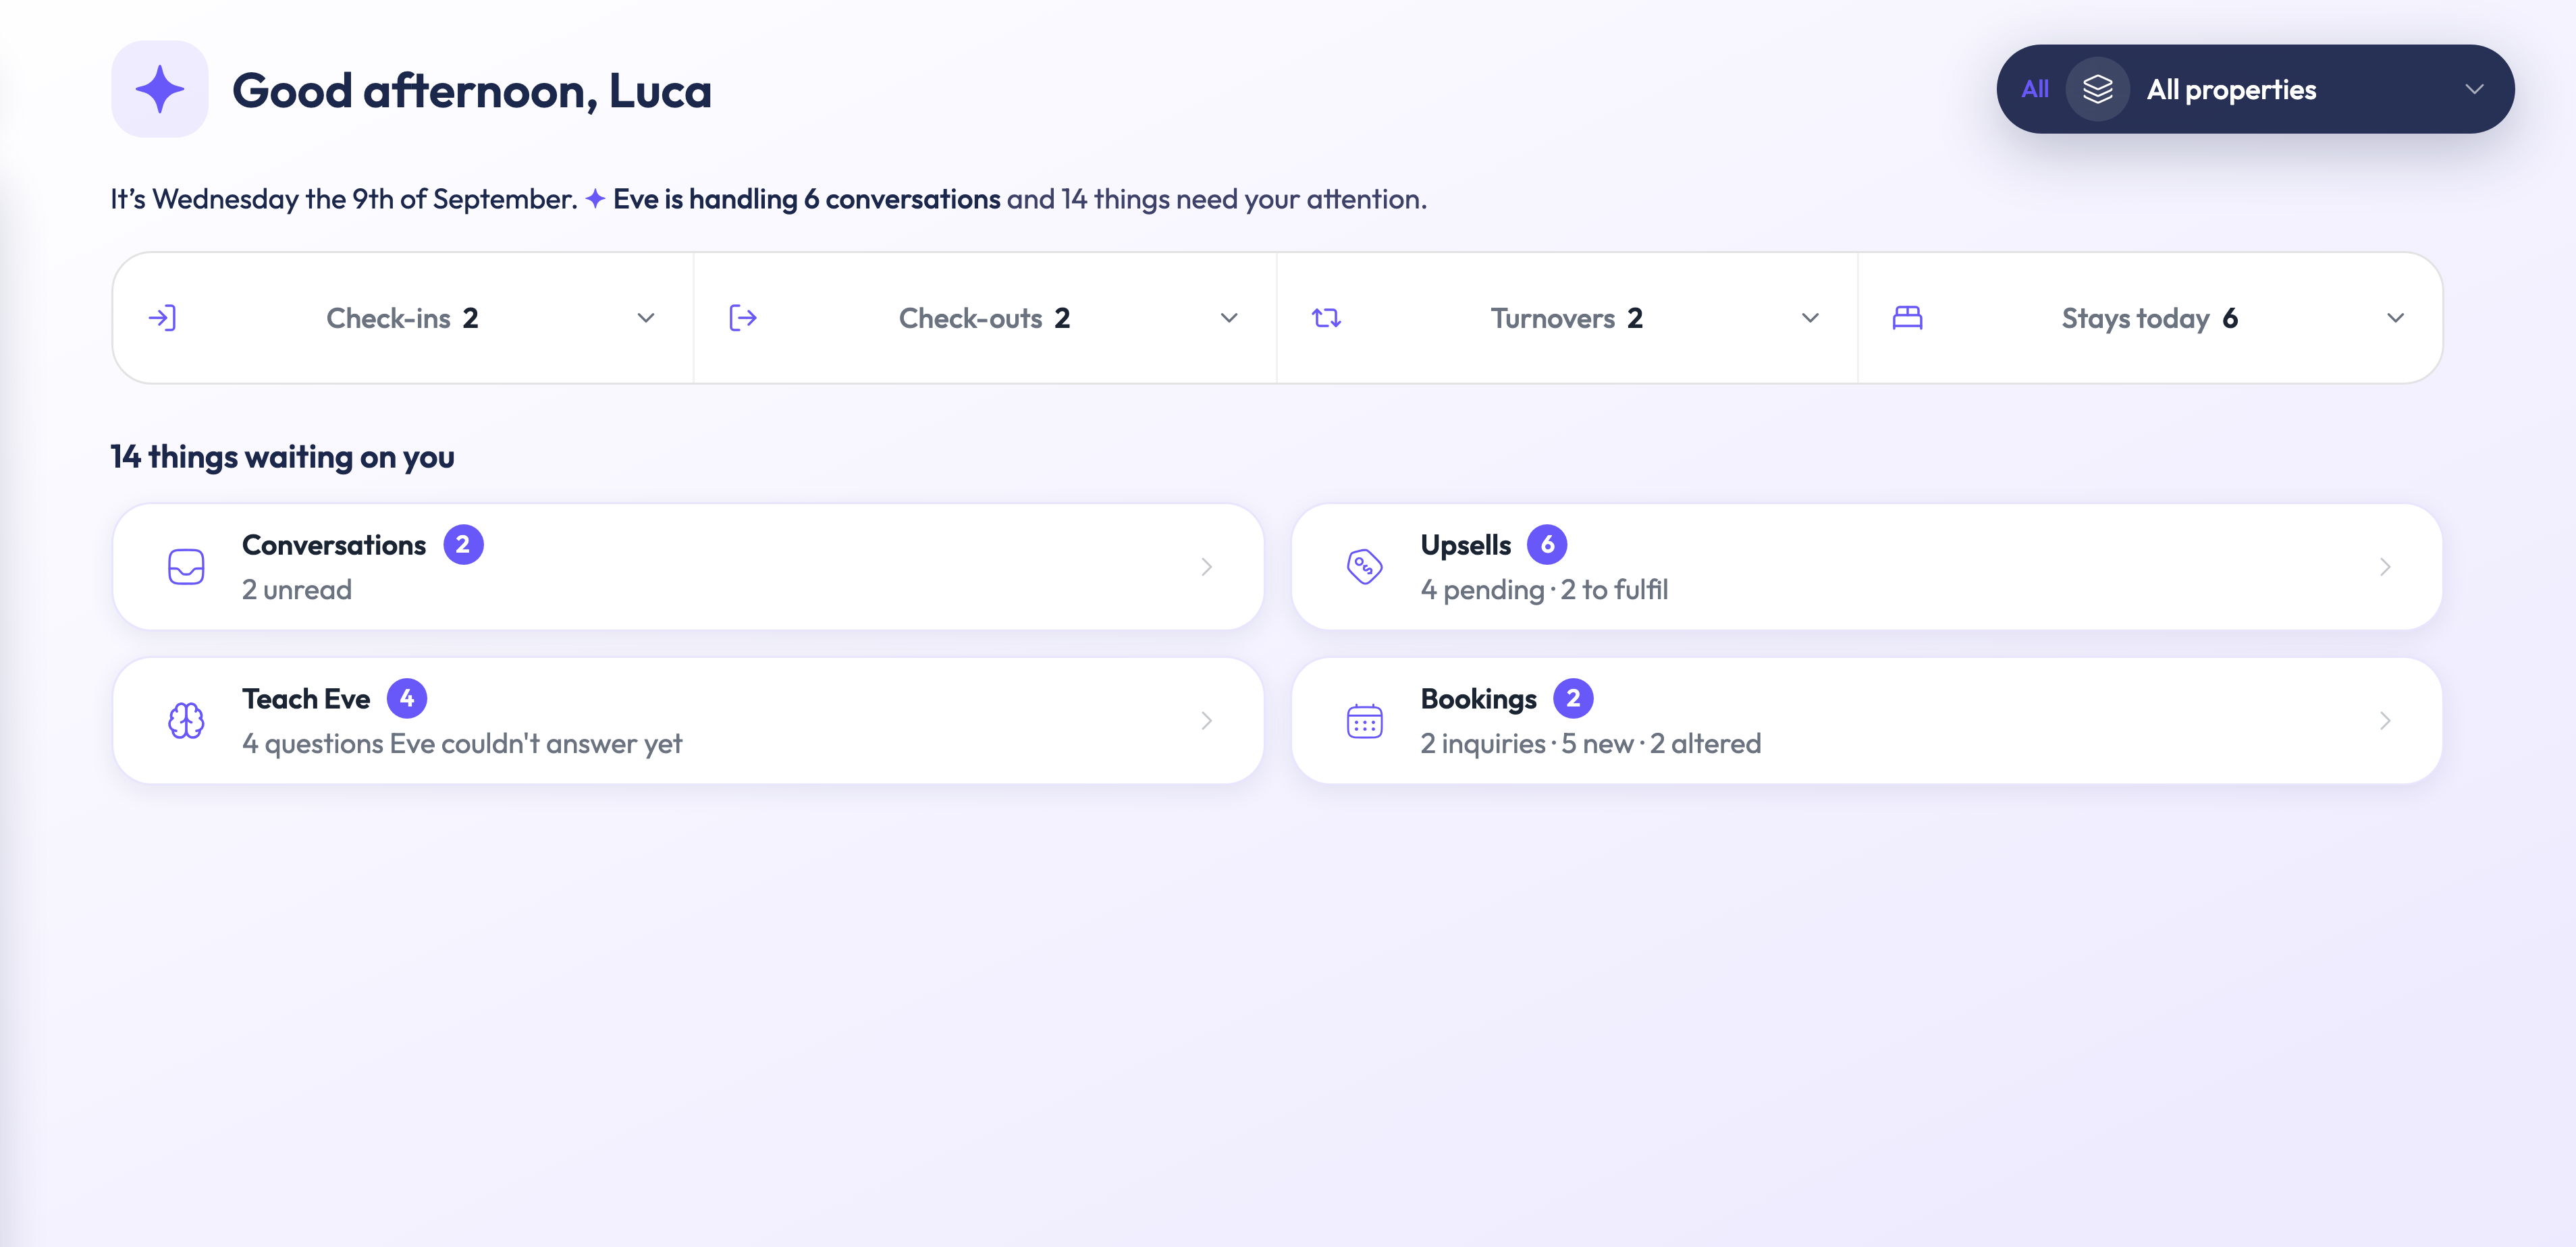Image resolution: width=2576 pixels, height=1247 pixels.
Task: Click the Check-outs exit icon
Action: click(x=743, y=318)
